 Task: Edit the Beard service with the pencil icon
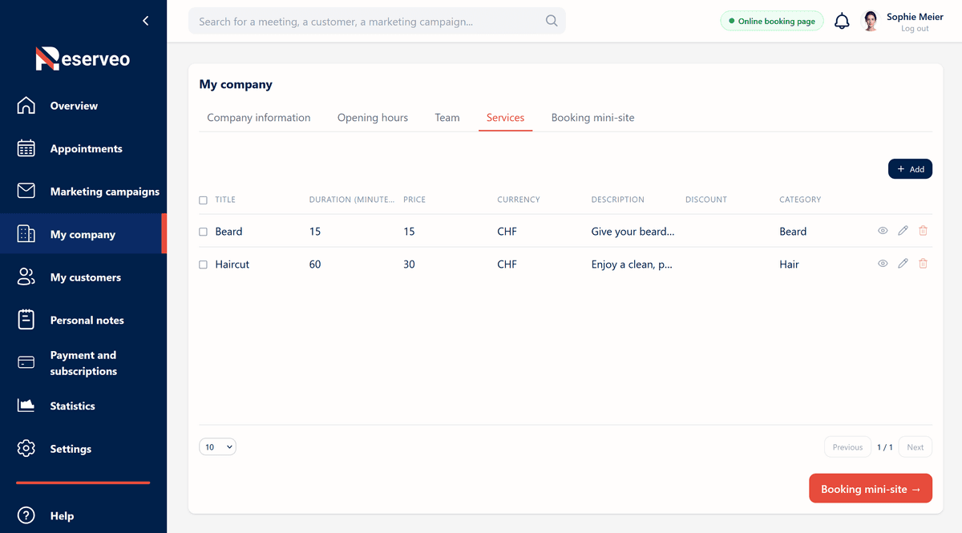903,231
